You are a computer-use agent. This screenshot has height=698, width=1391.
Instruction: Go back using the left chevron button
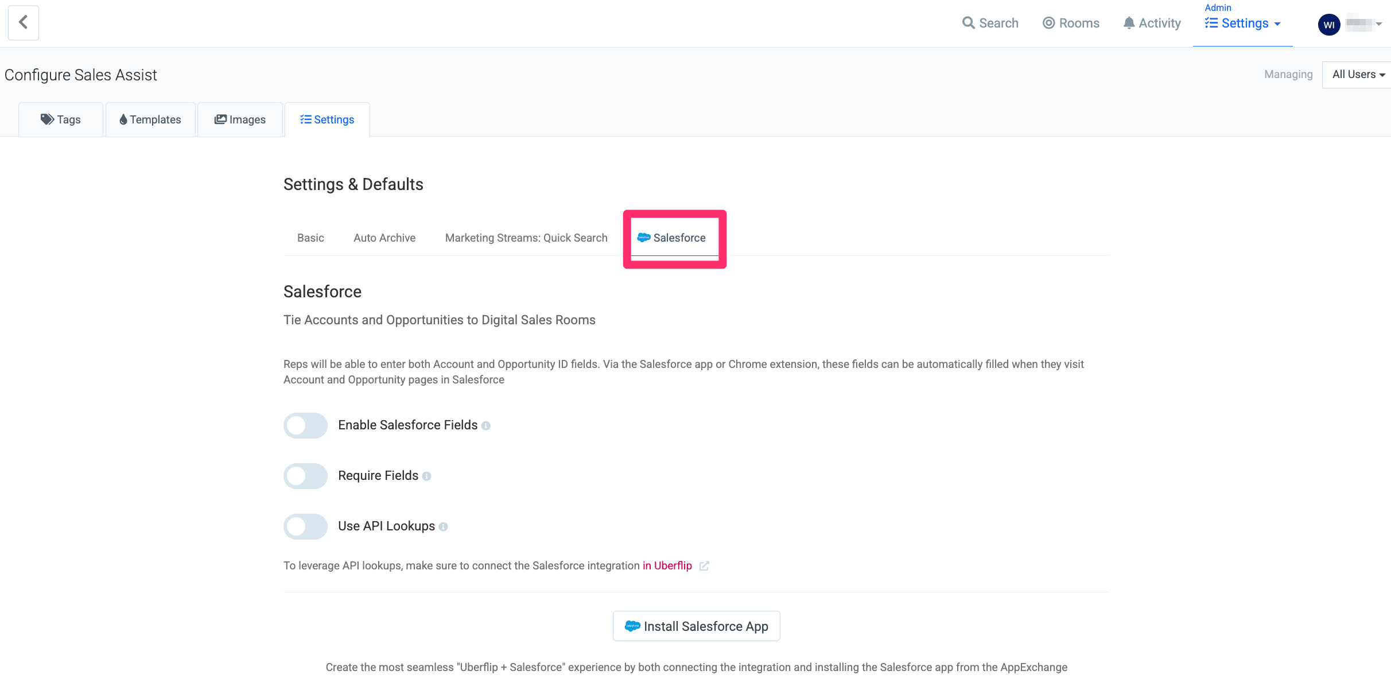click(x=24, y=23)
